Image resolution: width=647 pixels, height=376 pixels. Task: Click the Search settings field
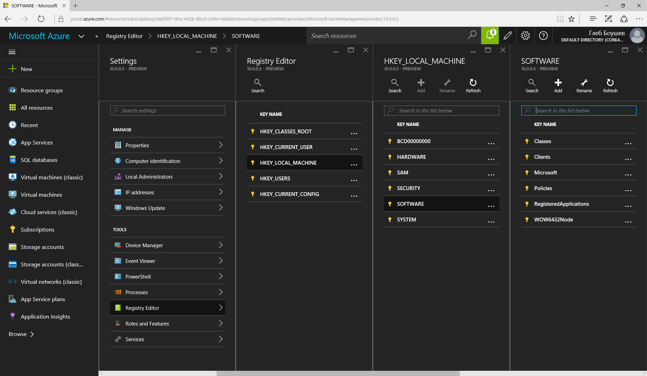(167, 110)
